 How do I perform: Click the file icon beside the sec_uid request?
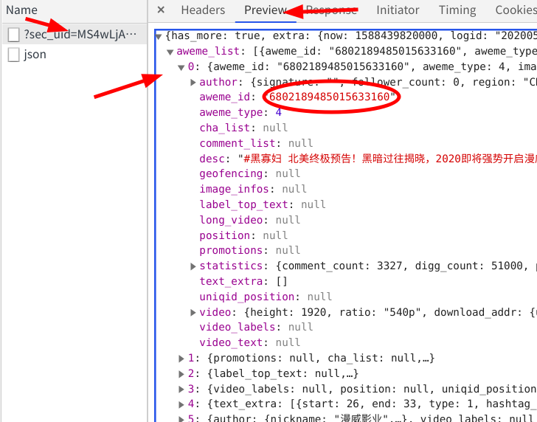(x=13, y=35)
